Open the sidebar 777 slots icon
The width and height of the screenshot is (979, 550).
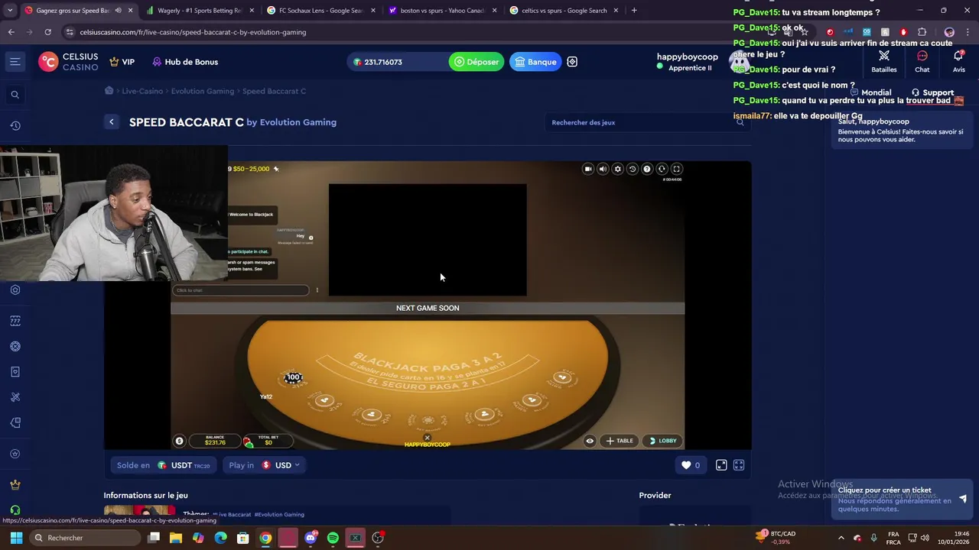[x=15, y=321]
